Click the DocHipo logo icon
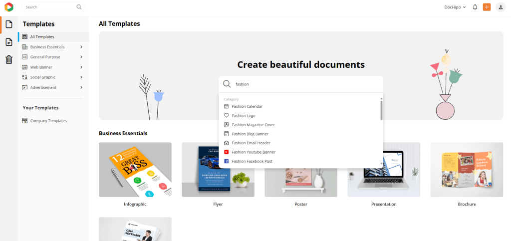 tap(9, 7)
